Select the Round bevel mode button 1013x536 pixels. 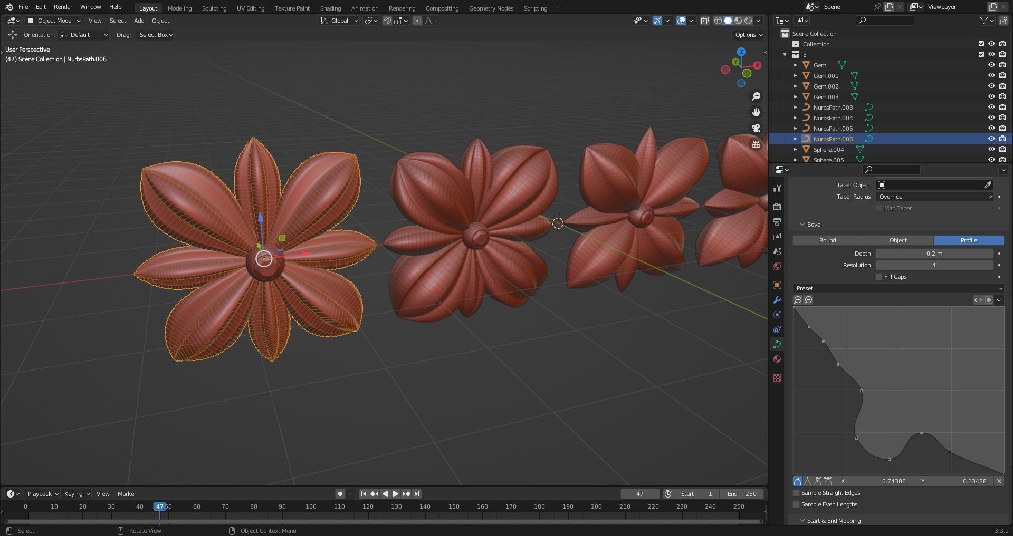pos(827,240)
